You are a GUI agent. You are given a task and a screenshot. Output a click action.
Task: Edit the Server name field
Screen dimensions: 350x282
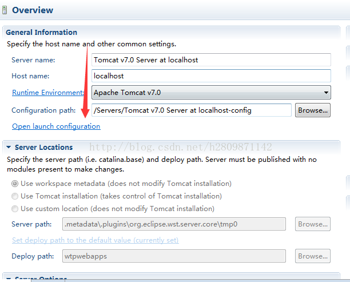tap(211, 60)
